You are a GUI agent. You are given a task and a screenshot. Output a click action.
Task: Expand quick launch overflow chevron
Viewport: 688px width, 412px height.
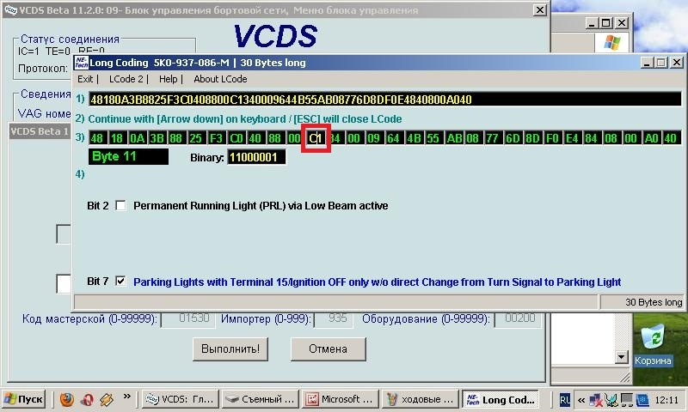[x=127, y=397]
